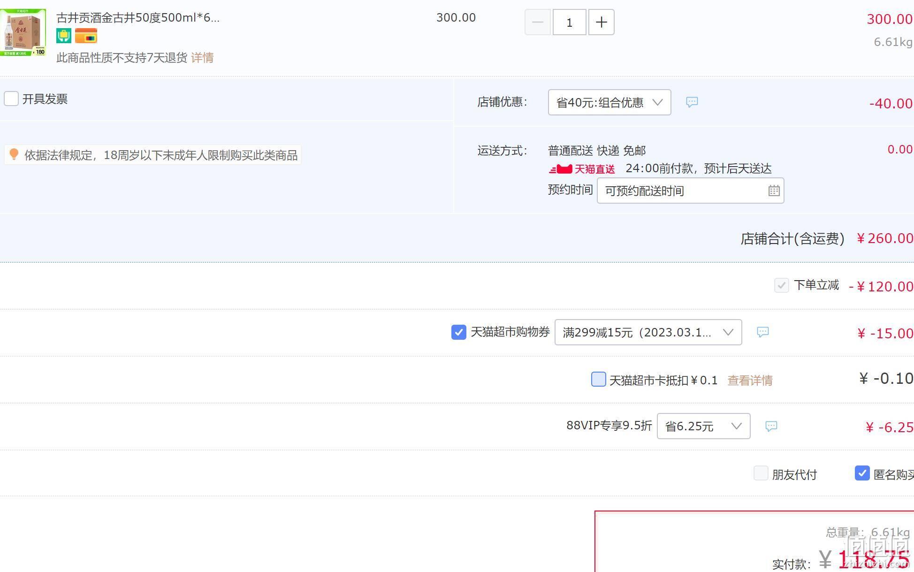
Task: Decrease product quantity with minus button
Action: point(537,22)
